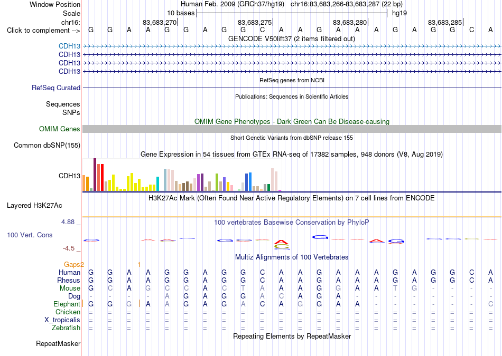Click the dbSNP release 155 track title

tap(292, 138)
